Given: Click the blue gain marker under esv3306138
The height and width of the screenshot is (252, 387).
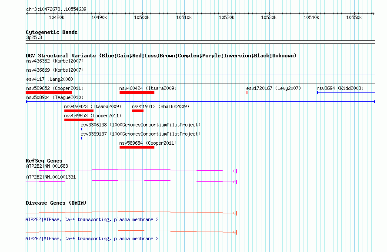Looking at the screenshot, I should [81, 129].
